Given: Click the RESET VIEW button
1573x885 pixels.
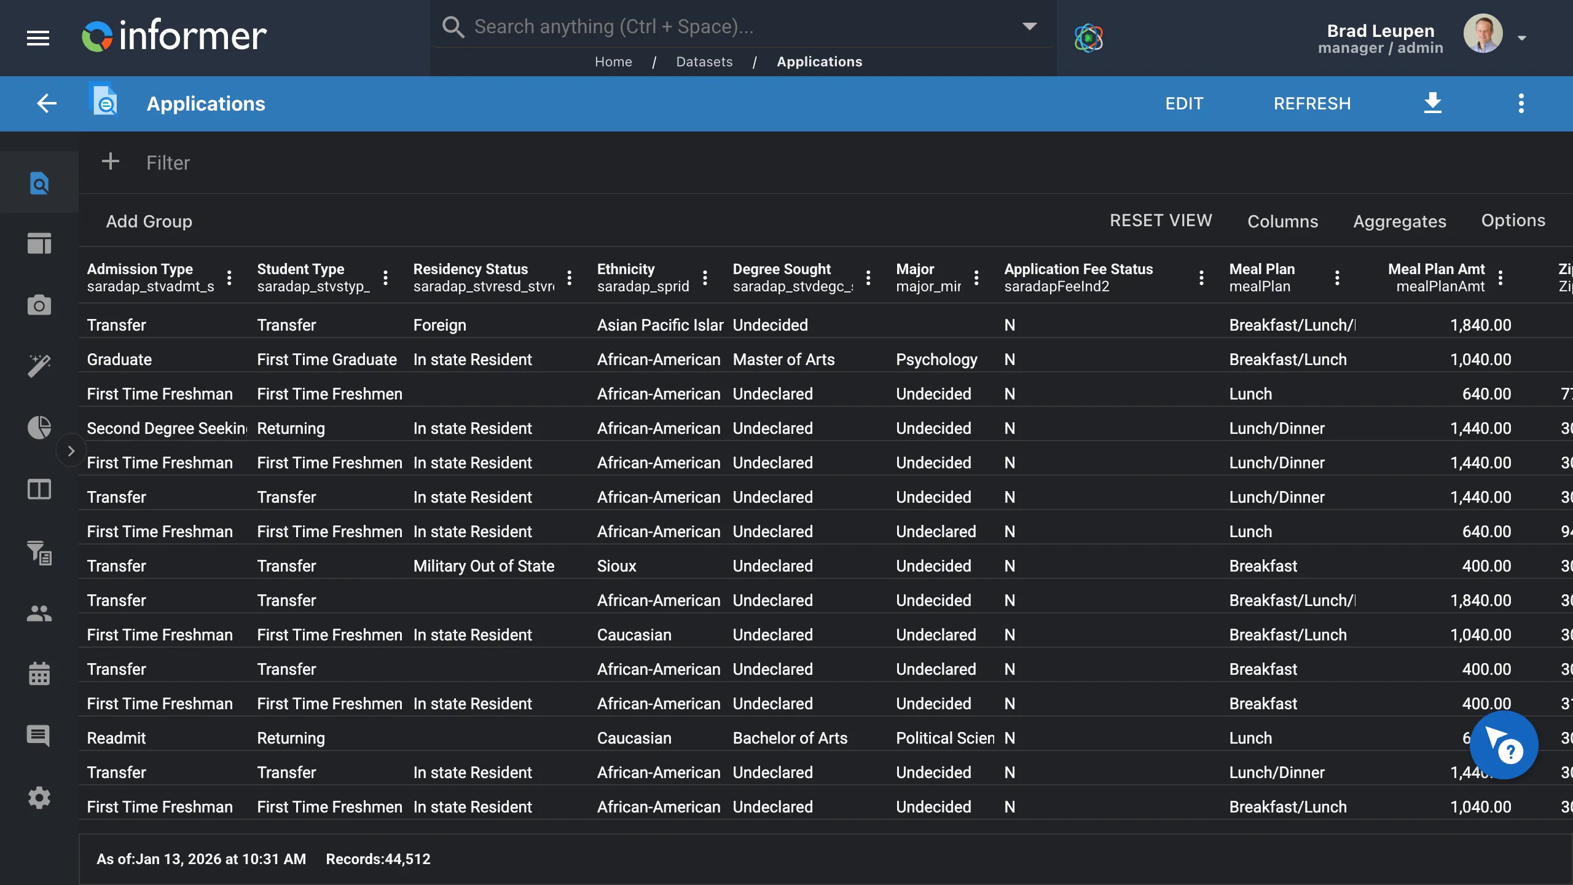Looking at the screenshot, I should 1161,220.
